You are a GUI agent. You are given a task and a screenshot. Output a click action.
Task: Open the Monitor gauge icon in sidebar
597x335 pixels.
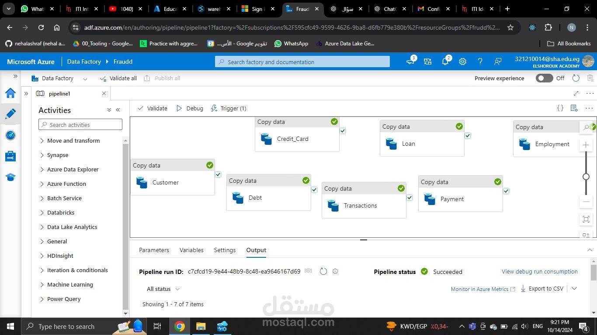click(10, 135)
